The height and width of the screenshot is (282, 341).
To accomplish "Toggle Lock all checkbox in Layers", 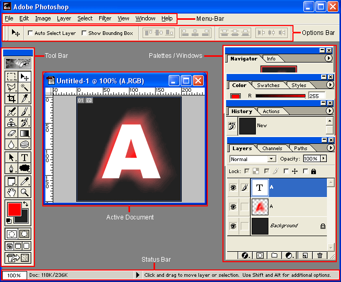I will pyautogui.click(x=305, y=171).
